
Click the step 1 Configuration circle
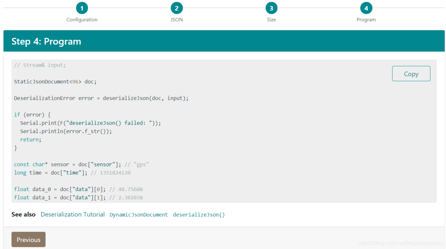point(82,8)
